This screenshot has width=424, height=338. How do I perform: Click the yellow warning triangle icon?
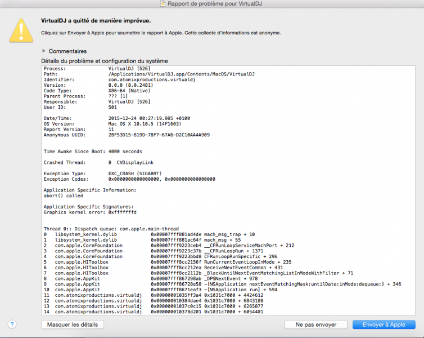pos(21,30)
